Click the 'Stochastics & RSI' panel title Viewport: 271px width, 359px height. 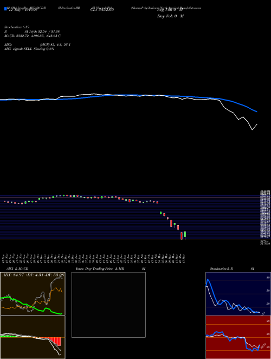(232, 269)
